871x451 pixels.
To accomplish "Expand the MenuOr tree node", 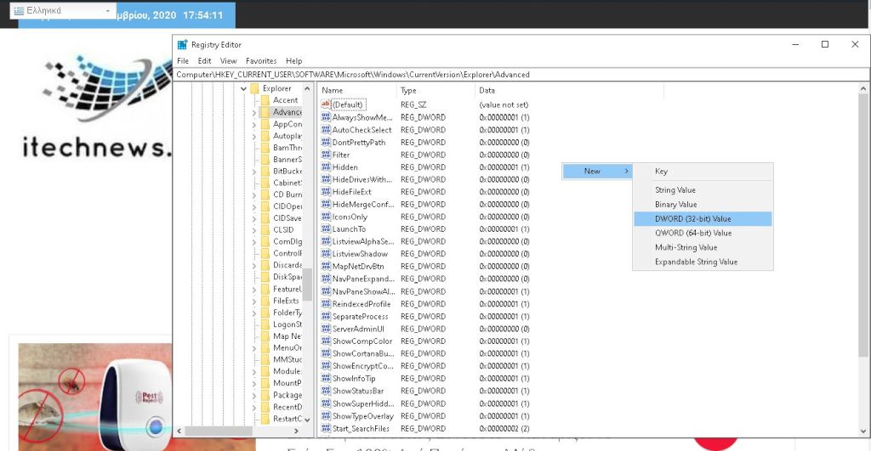I will (x=253, y=348).
